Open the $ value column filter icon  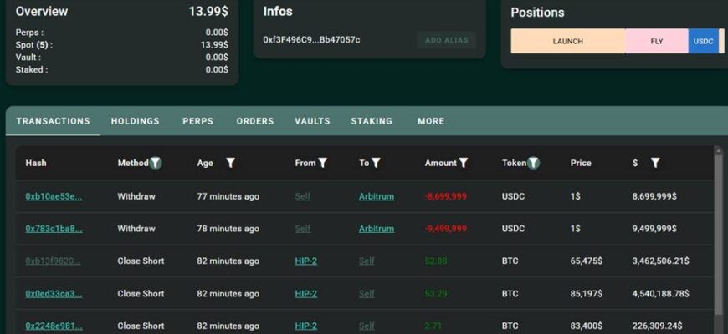[655, 163]
